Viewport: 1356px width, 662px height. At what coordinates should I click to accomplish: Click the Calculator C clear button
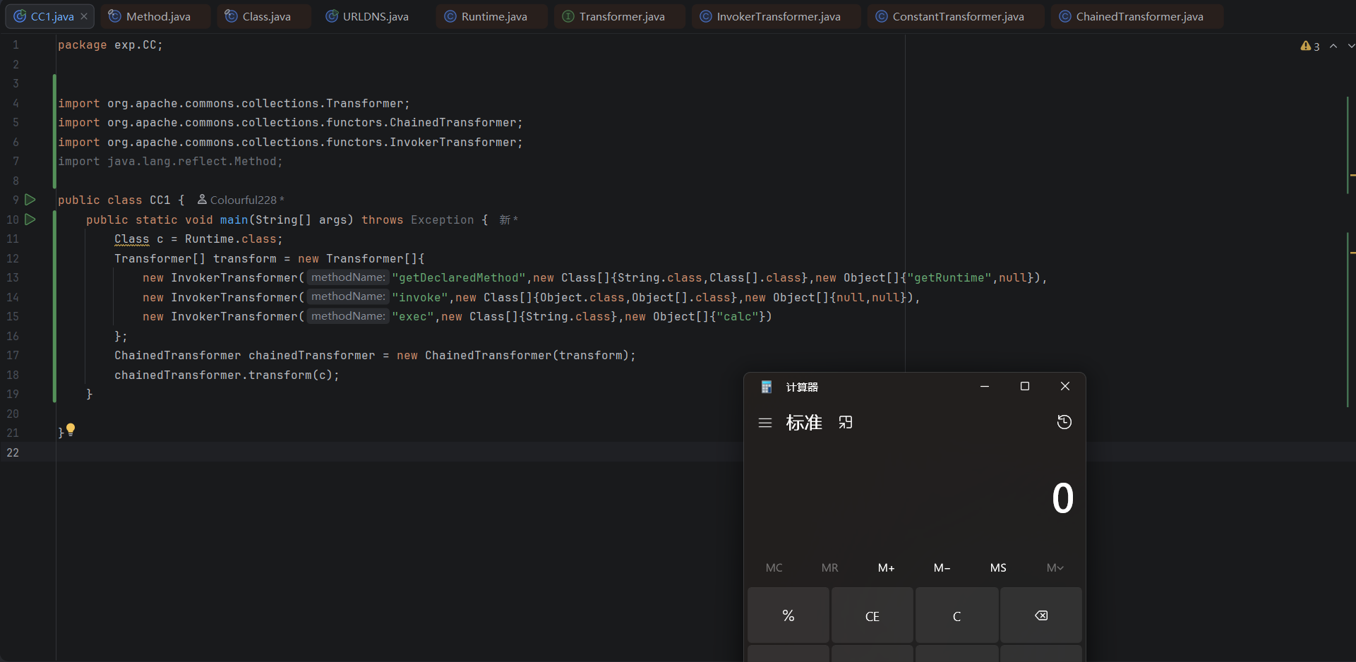point(957,615)
